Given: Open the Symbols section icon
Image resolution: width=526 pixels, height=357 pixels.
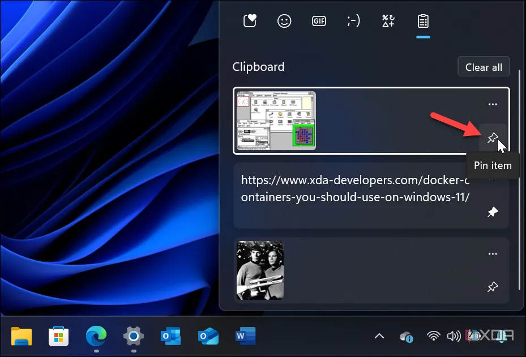Looking at the screenshot, I should coord(388,21).
